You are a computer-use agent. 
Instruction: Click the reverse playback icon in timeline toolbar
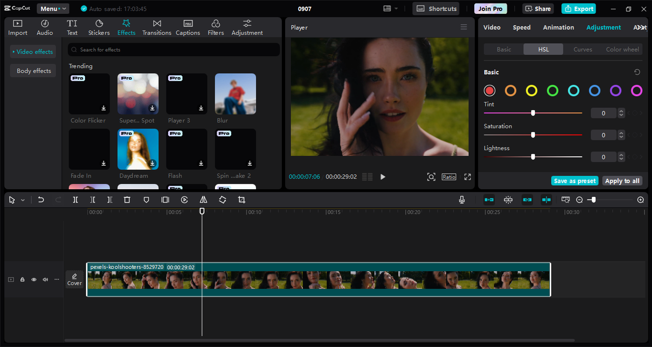tap(184, 200)
